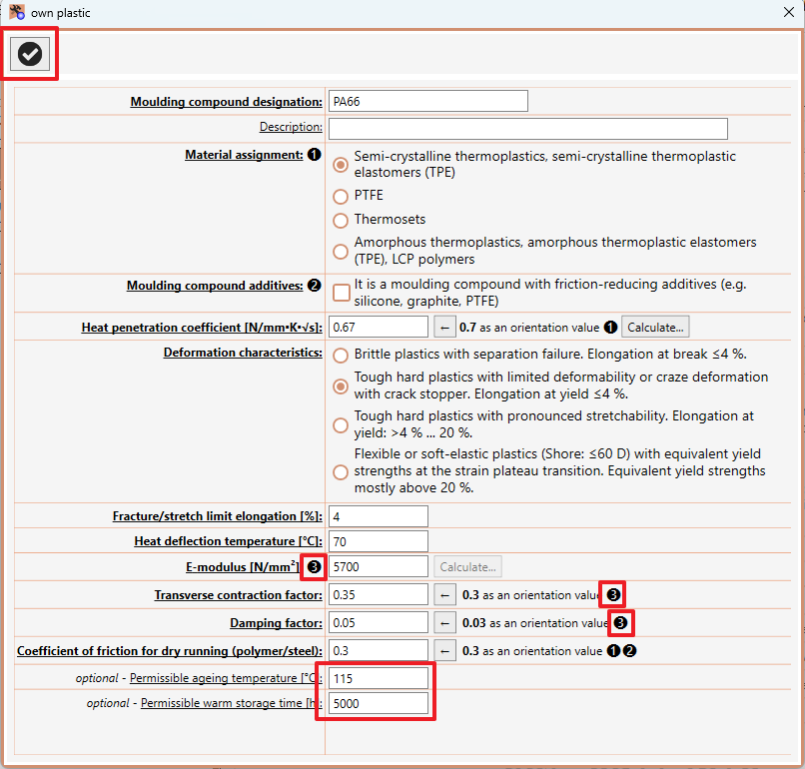Click the number 3 marker next to E-modulus
Image resolution: width=805 pixels, height=769 pixels.
(x=314, y=566)
